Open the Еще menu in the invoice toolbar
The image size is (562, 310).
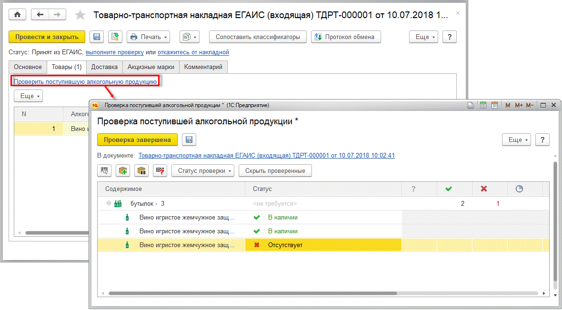[424, 37]
